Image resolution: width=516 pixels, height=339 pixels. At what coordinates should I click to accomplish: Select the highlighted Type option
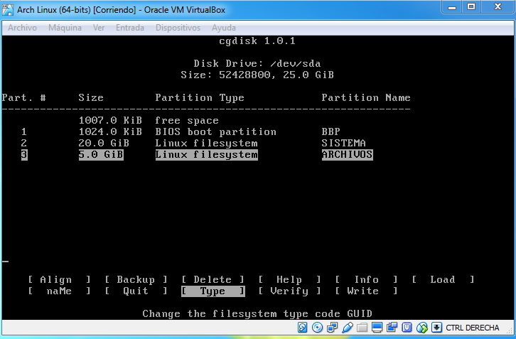[213, 291]
